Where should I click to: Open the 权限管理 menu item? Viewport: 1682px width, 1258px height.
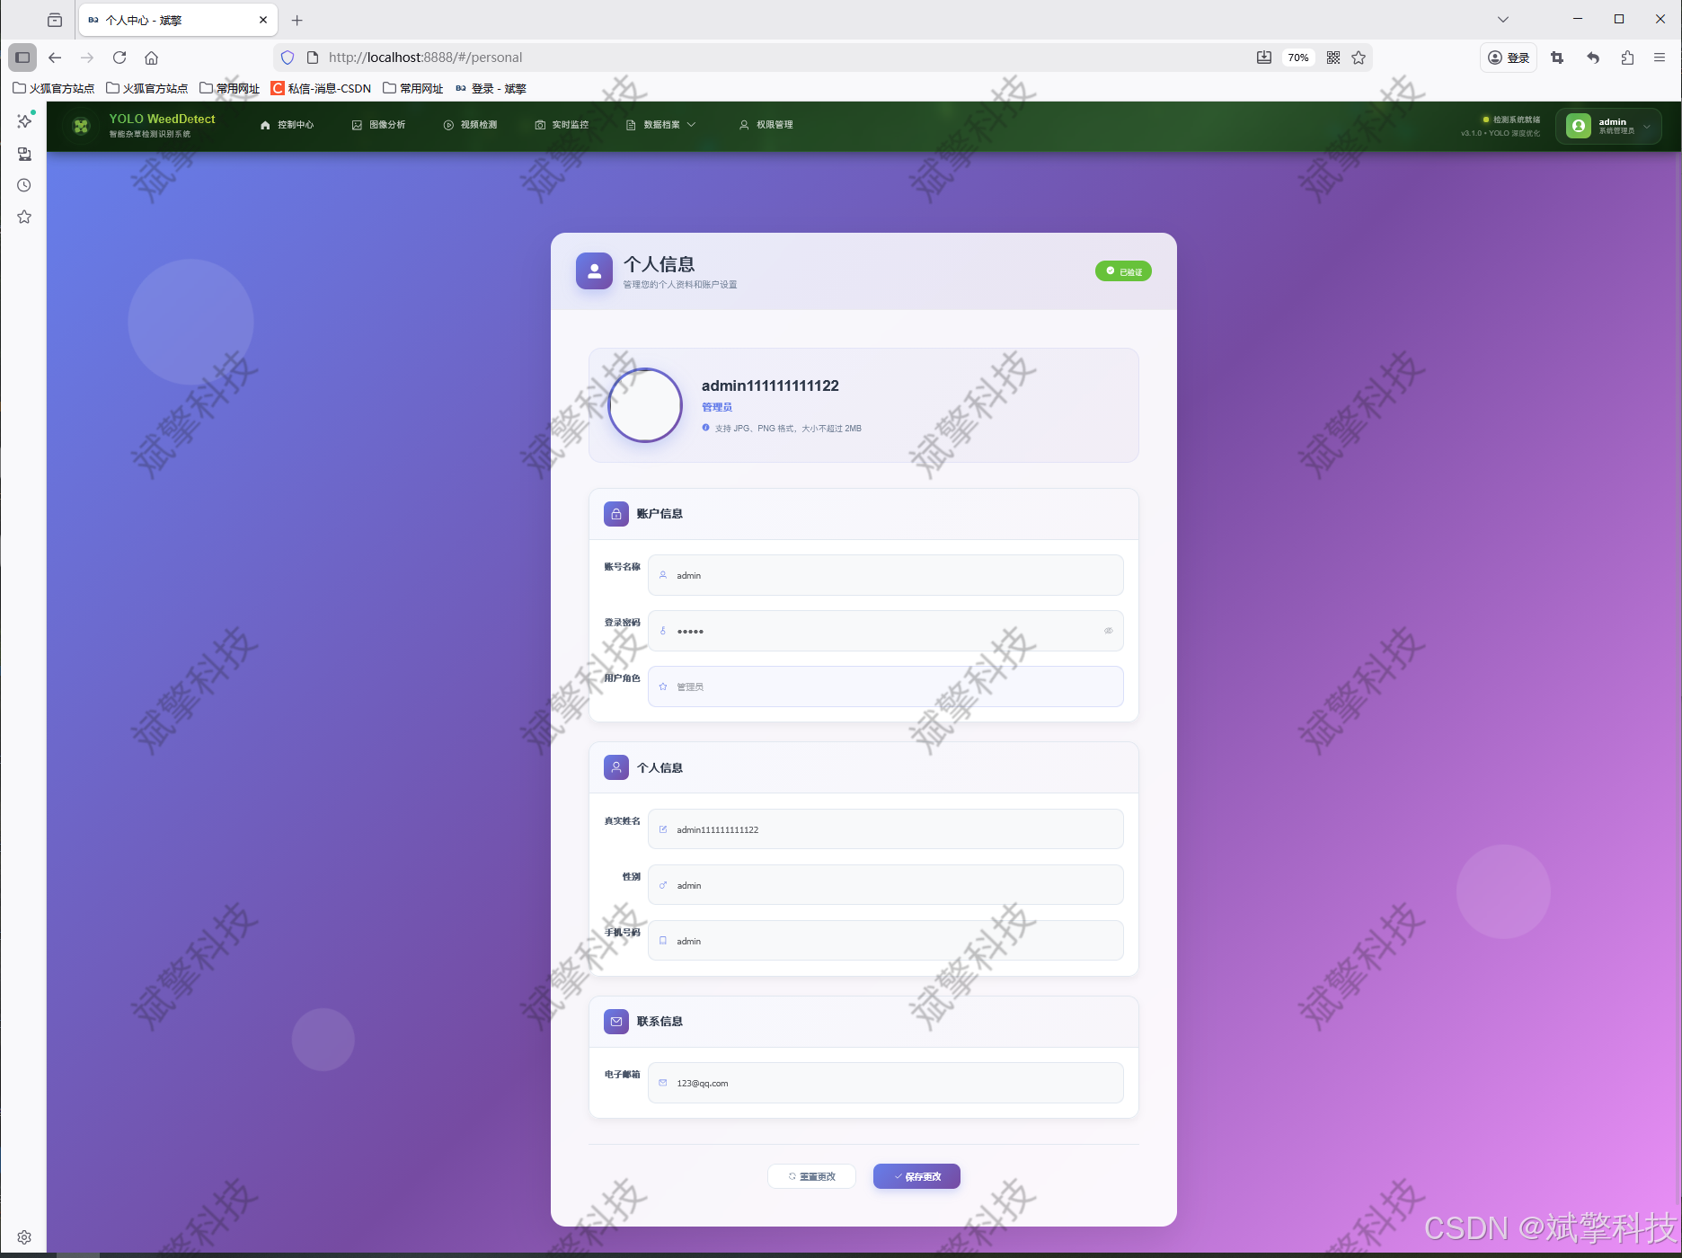[766, 125]
